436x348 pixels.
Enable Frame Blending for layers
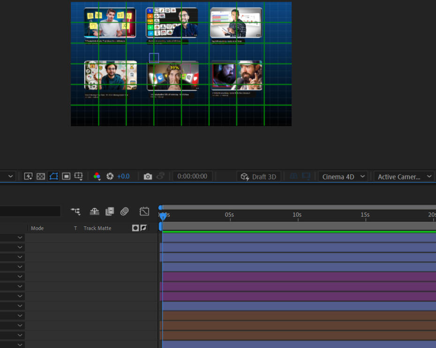pyautogui.click(x=110, y=212)
